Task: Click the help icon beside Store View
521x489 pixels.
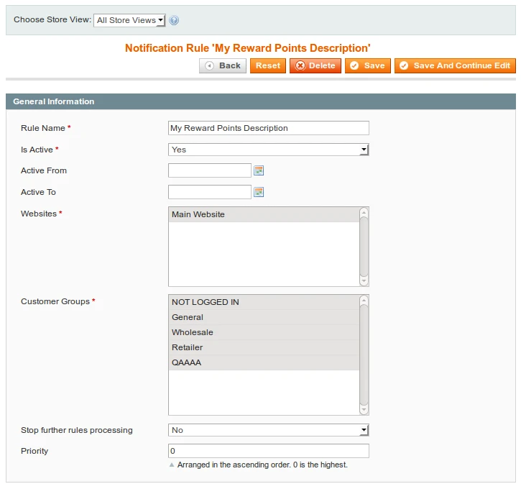Action: [x=174, y=21]
